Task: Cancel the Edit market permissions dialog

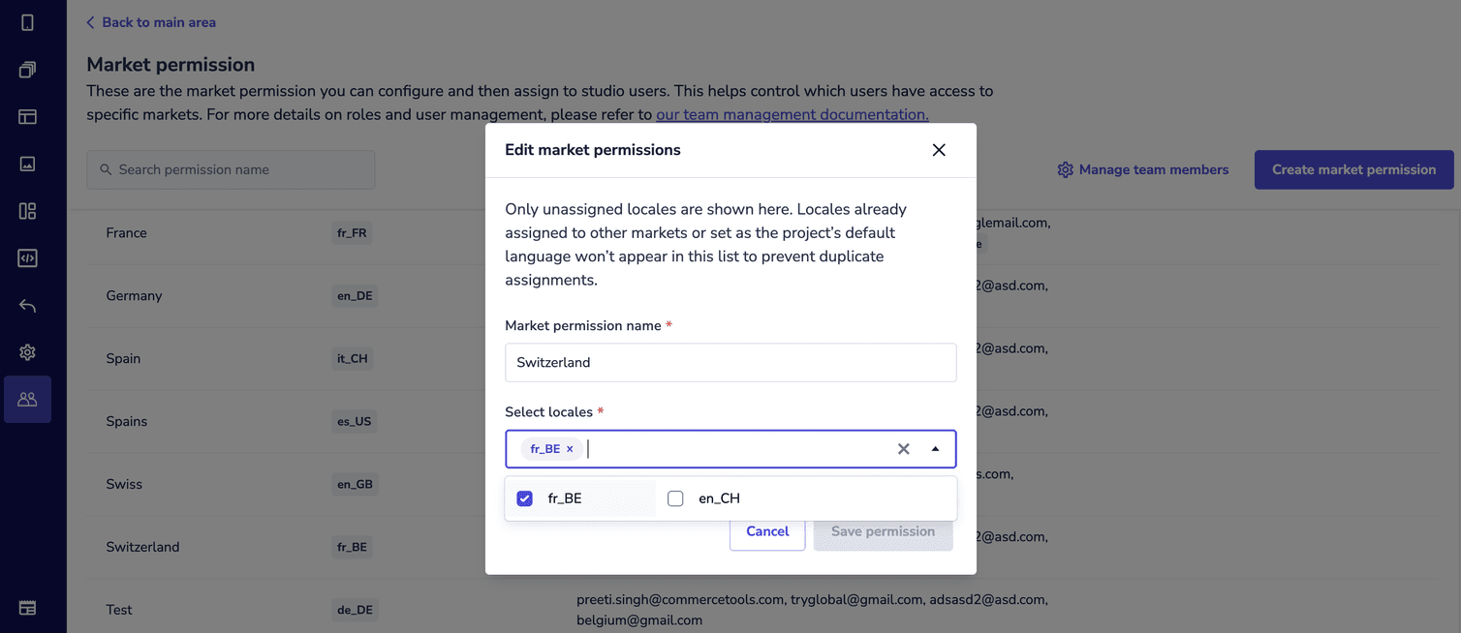Action: 766,531
